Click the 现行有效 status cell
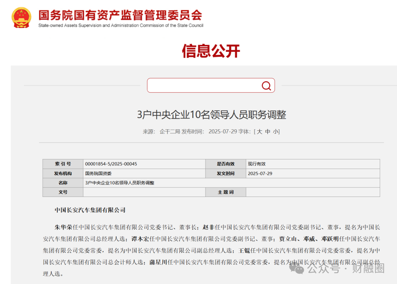The width and height of the screenshot is (397, 284). [x=313, y=164]
